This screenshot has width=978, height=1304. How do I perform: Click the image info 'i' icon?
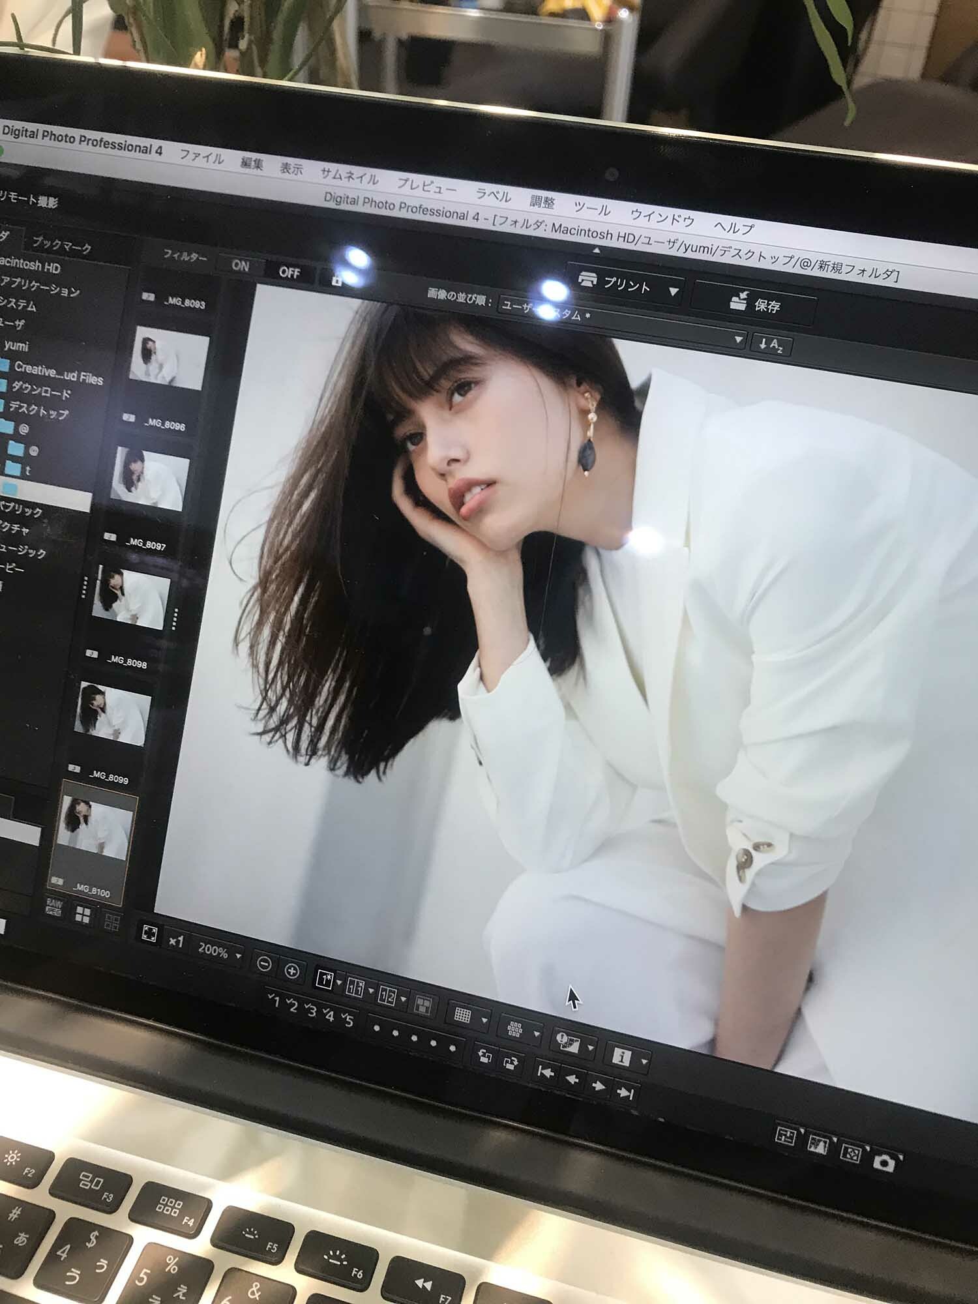621,1056
